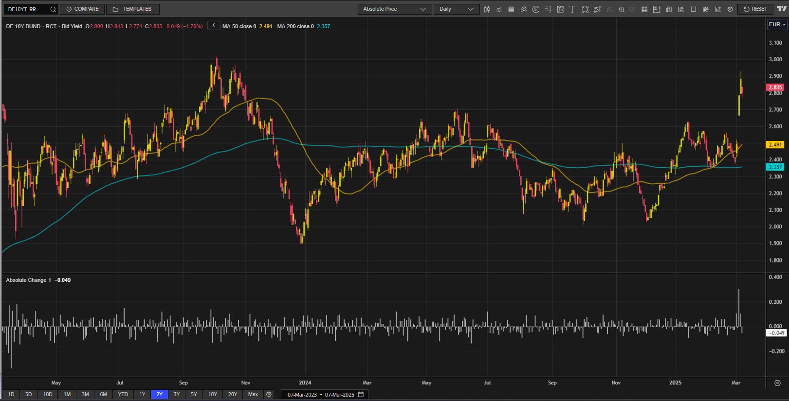Open the date range calendar icon

(361, 394)
